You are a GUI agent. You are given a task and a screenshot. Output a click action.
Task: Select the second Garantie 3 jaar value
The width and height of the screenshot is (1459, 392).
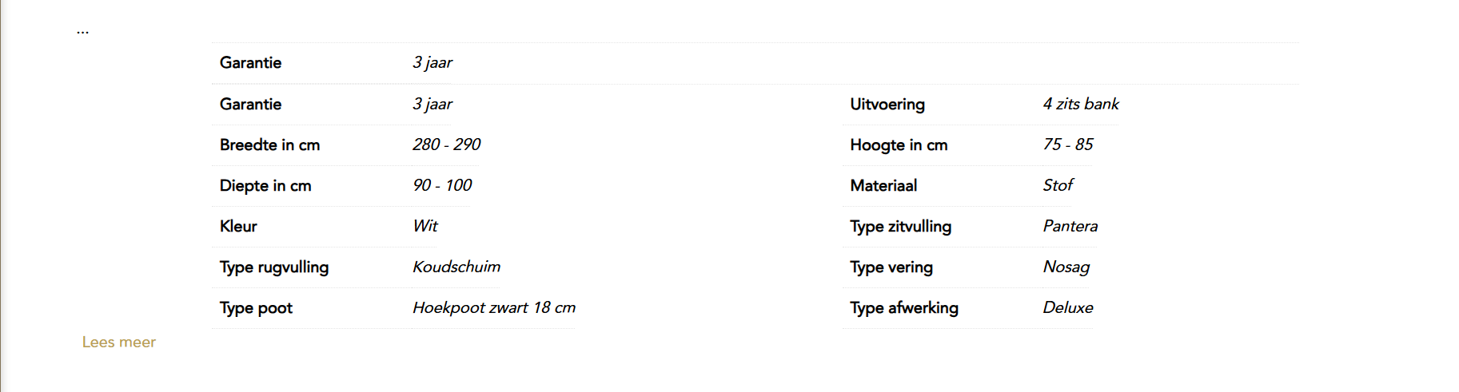tap(433, 104)
